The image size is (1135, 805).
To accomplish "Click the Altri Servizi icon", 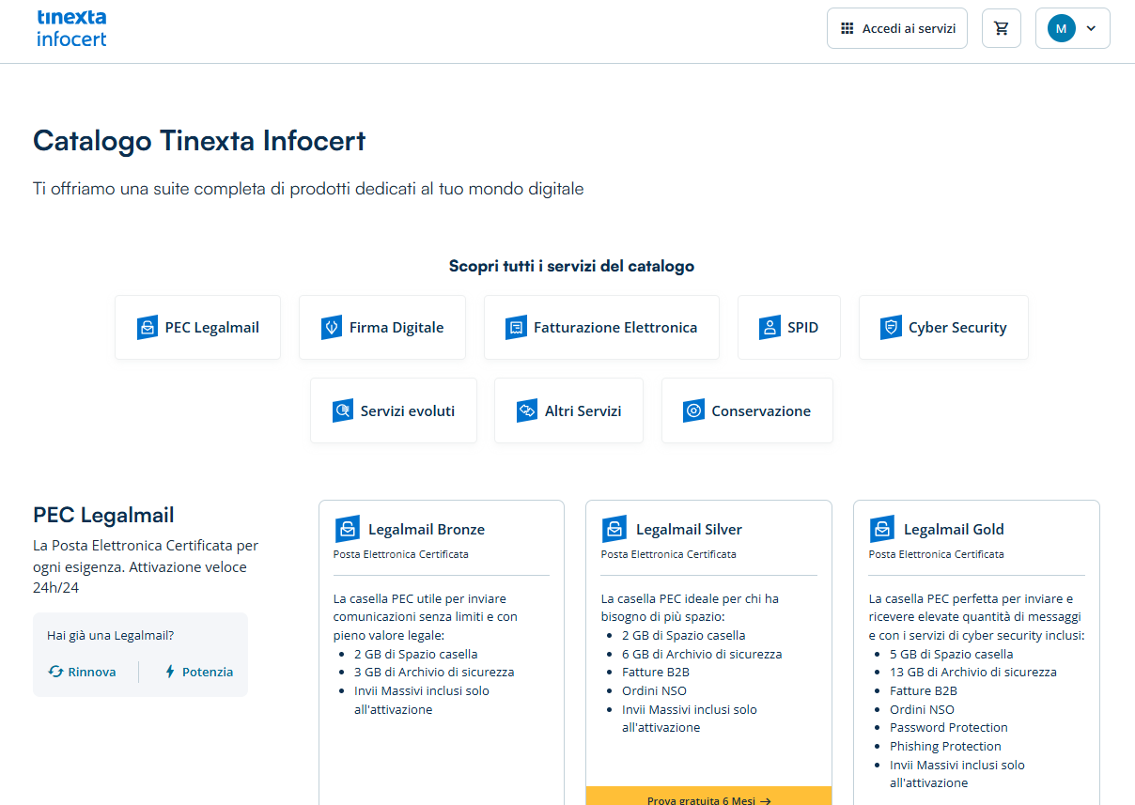I will tap(527, 410).
